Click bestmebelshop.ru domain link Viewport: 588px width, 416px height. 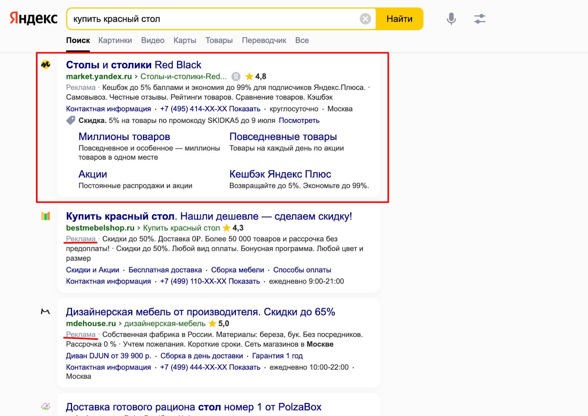(100, 228)
